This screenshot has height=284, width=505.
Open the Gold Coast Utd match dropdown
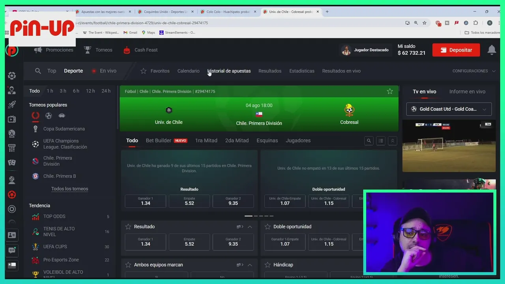449,109
